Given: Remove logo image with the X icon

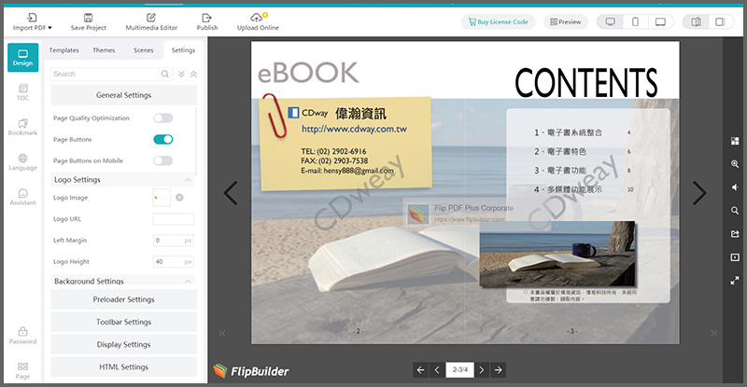Looking at the screenshot, I should 179,198.
